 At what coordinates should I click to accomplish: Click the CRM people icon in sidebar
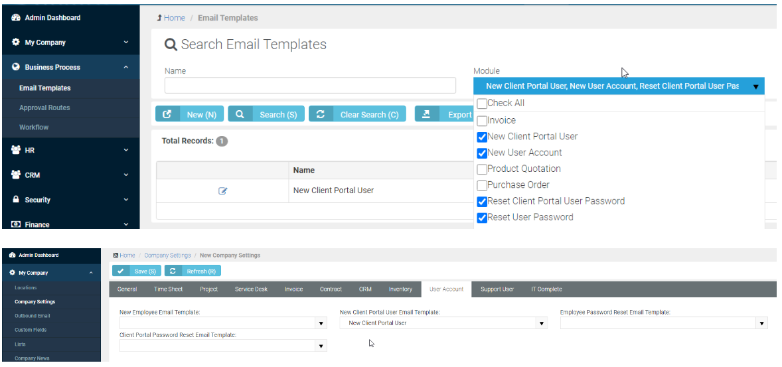[16, 175]
